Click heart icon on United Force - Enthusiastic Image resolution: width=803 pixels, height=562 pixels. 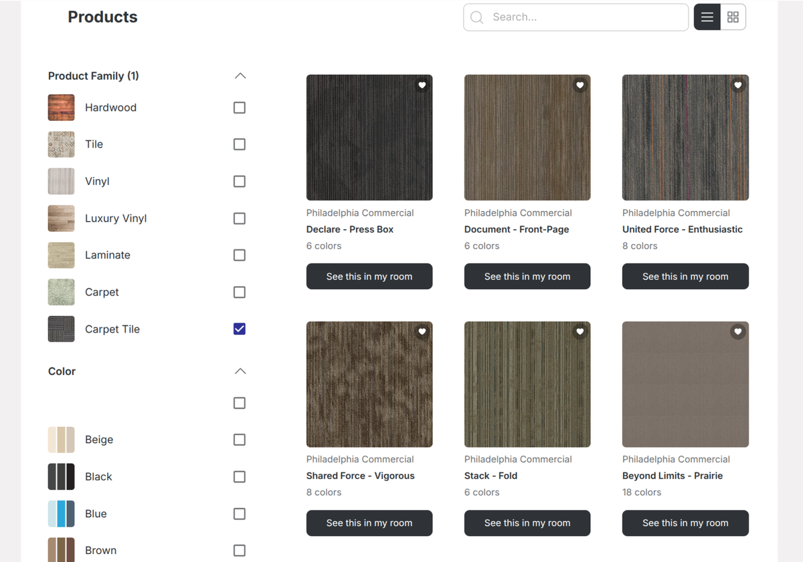point(737,86)
